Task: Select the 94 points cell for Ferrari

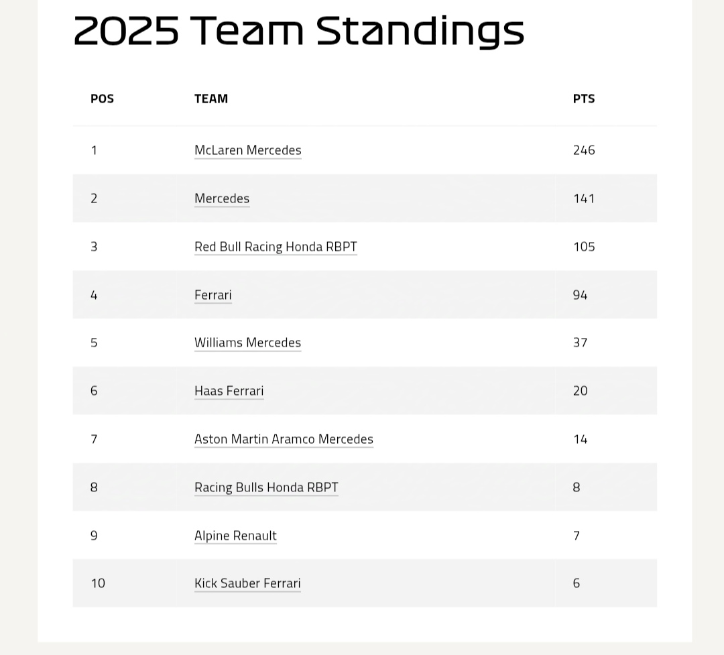Action: pyautogui.click(x=580, y=295)
